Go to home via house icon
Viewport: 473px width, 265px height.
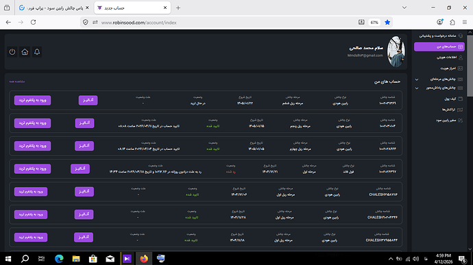coord(25,52)
